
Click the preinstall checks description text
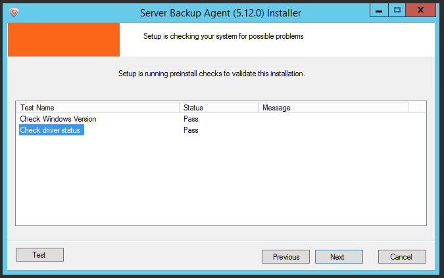[212, 74]
